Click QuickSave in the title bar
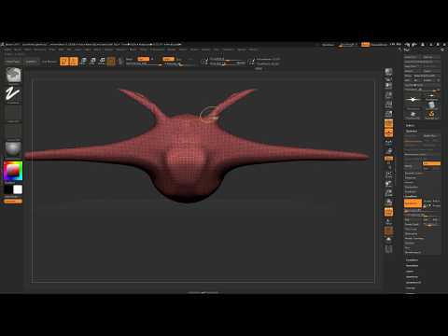The height and width of the screenshot is (336, 448). point(328,45)
